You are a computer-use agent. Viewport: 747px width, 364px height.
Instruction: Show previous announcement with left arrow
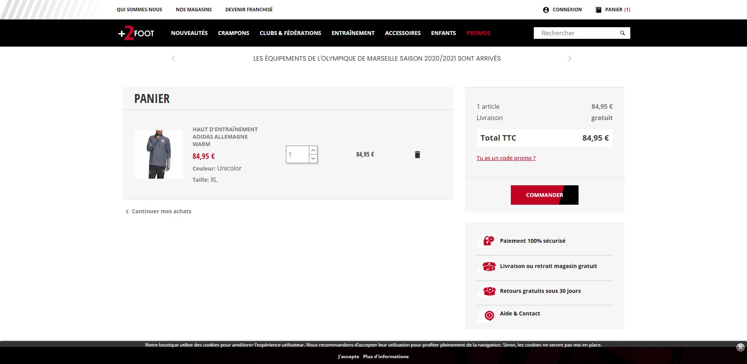point(174,58)
